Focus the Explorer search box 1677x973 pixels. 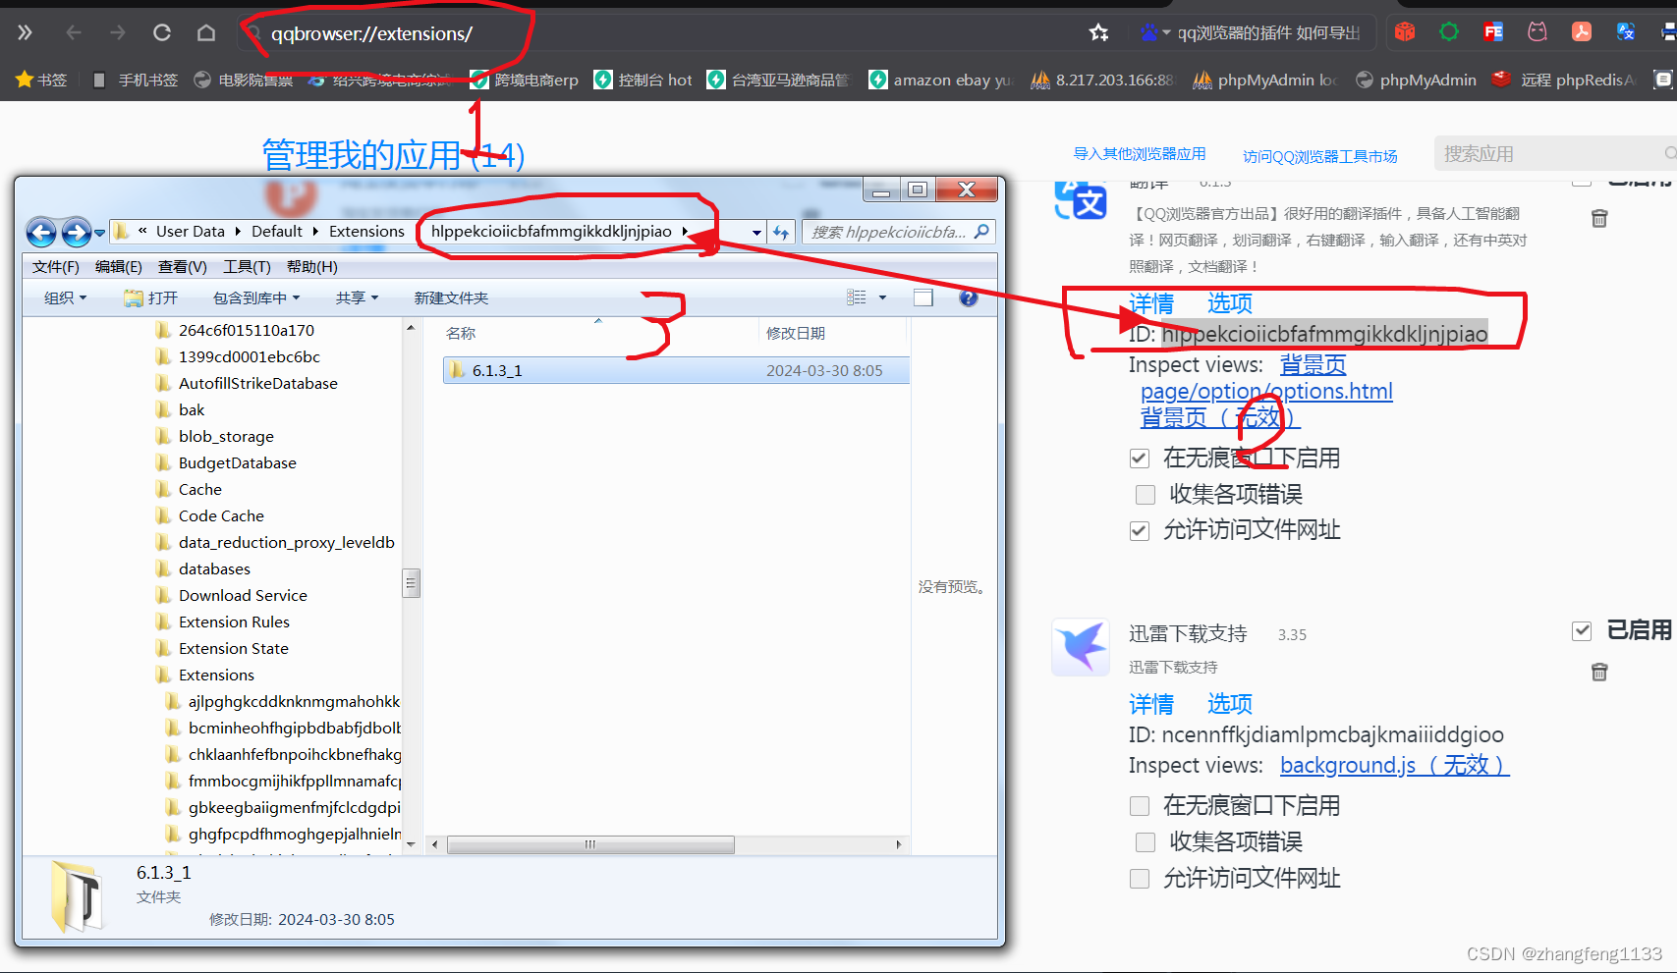(899, 232)
